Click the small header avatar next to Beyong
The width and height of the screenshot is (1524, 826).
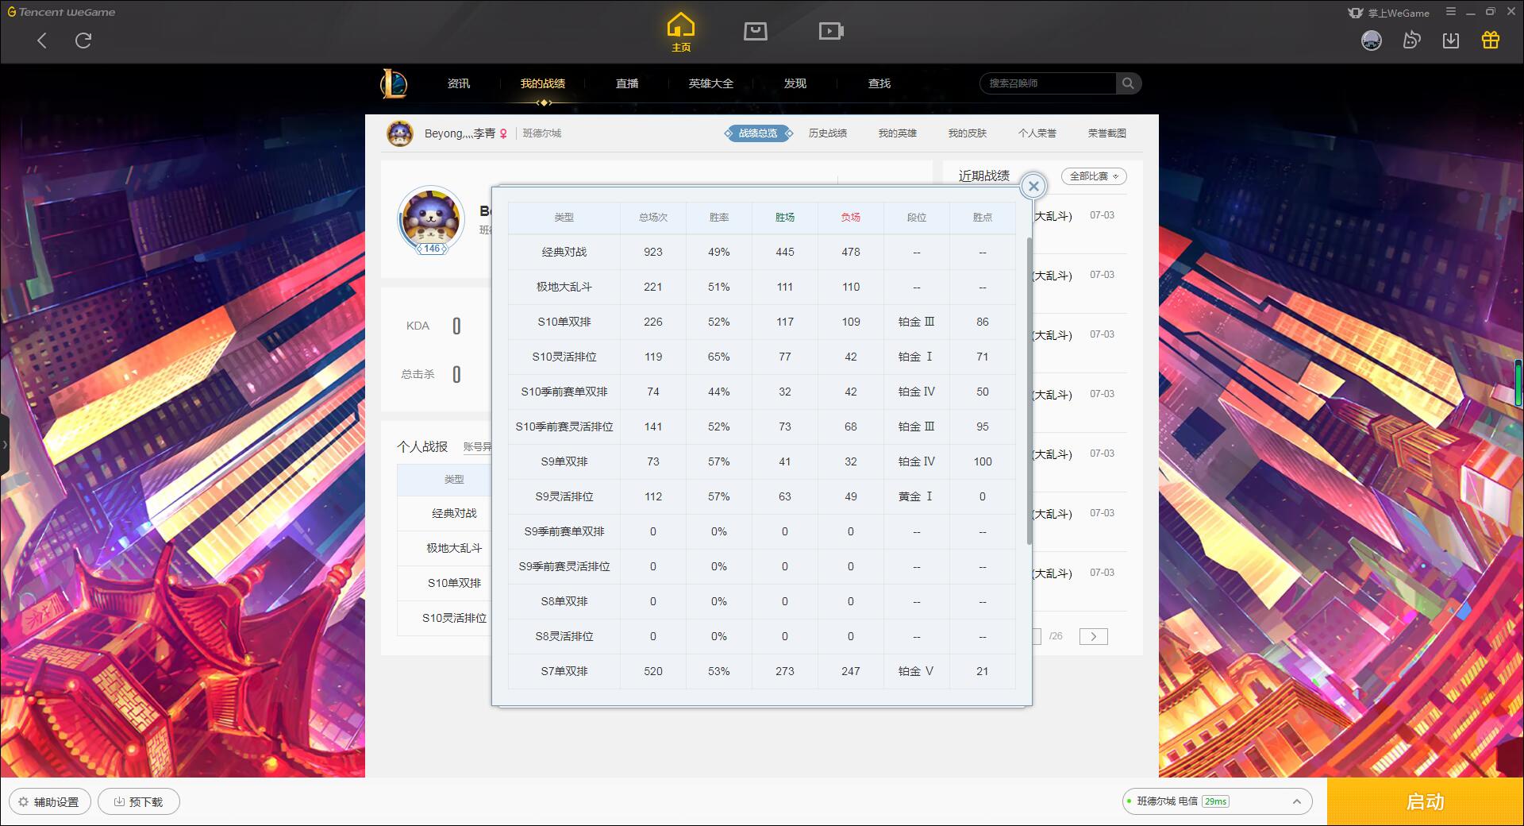(x=400, y=133)
